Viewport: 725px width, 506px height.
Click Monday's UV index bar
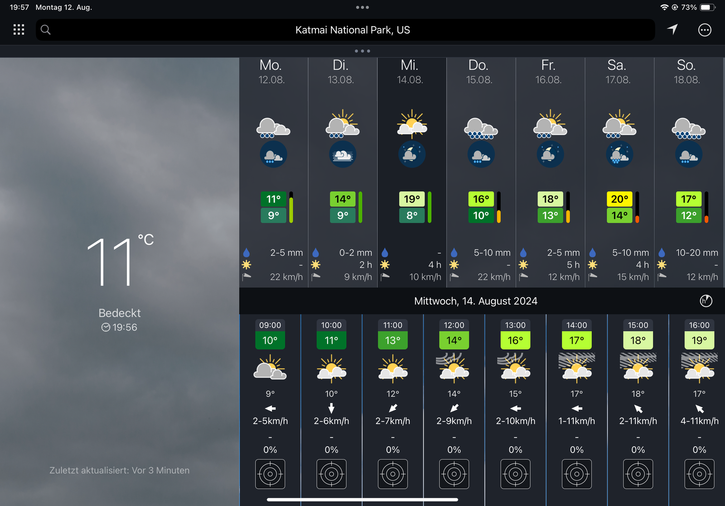click(x=291, y=207)
